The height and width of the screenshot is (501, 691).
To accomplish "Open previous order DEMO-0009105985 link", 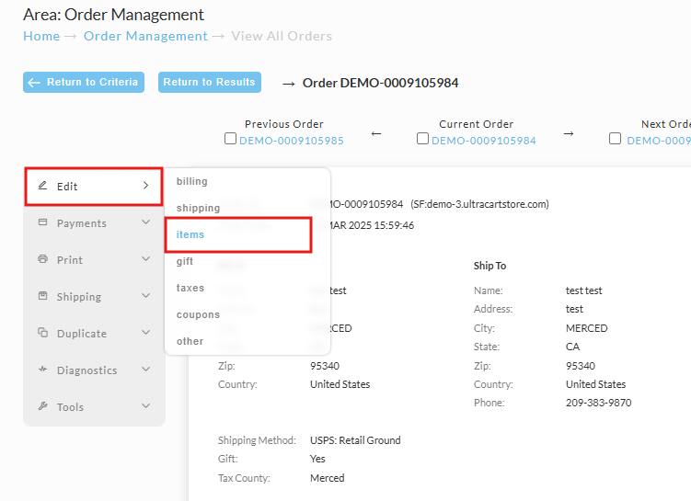I will (x=292, y=141).
